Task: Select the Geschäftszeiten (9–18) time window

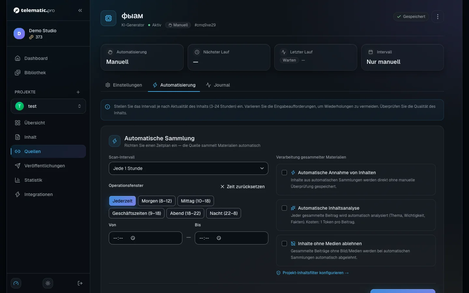Action: (137, 213)
